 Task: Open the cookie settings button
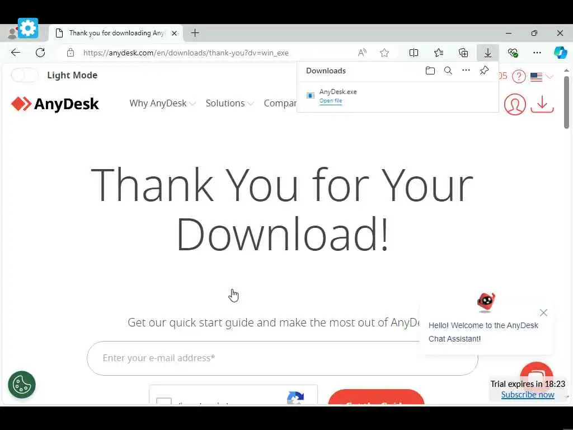click(x=22, y=385)
